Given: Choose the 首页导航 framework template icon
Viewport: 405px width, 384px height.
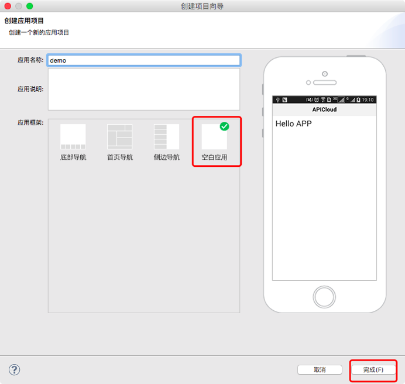Looking at the screenshot, I should (119, 136).
